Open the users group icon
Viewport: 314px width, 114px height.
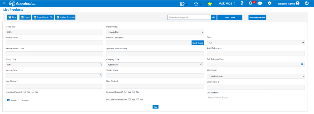tap(260, 3)
